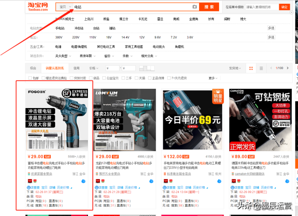
Task: Check the 货到付款 checkbox
Action: pyautogui.click(x=72, y=78)
